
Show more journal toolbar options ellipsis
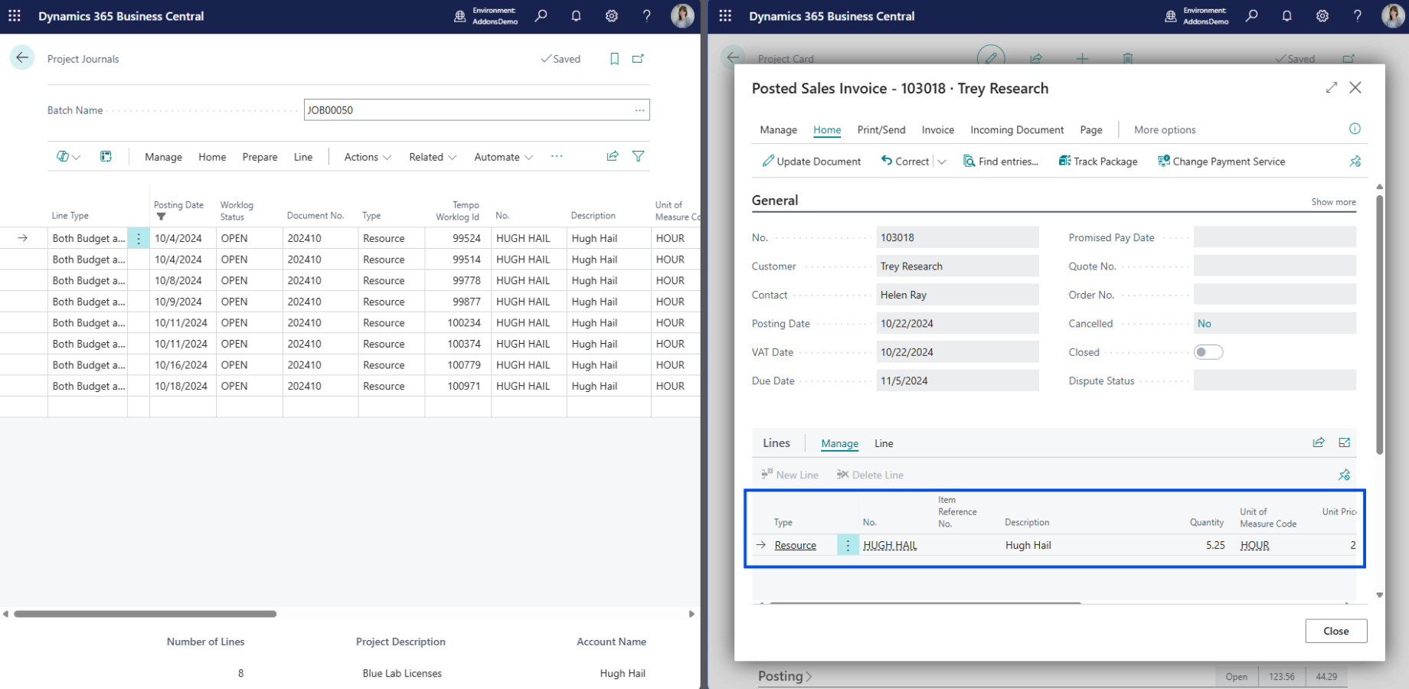point(557,156)
